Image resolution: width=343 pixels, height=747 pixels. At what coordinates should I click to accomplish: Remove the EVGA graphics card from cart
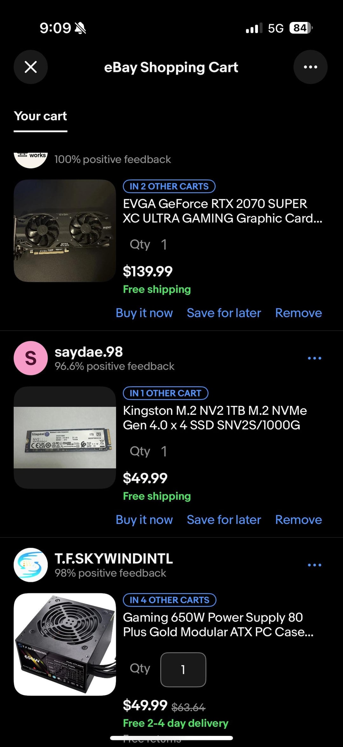(299, 313)
